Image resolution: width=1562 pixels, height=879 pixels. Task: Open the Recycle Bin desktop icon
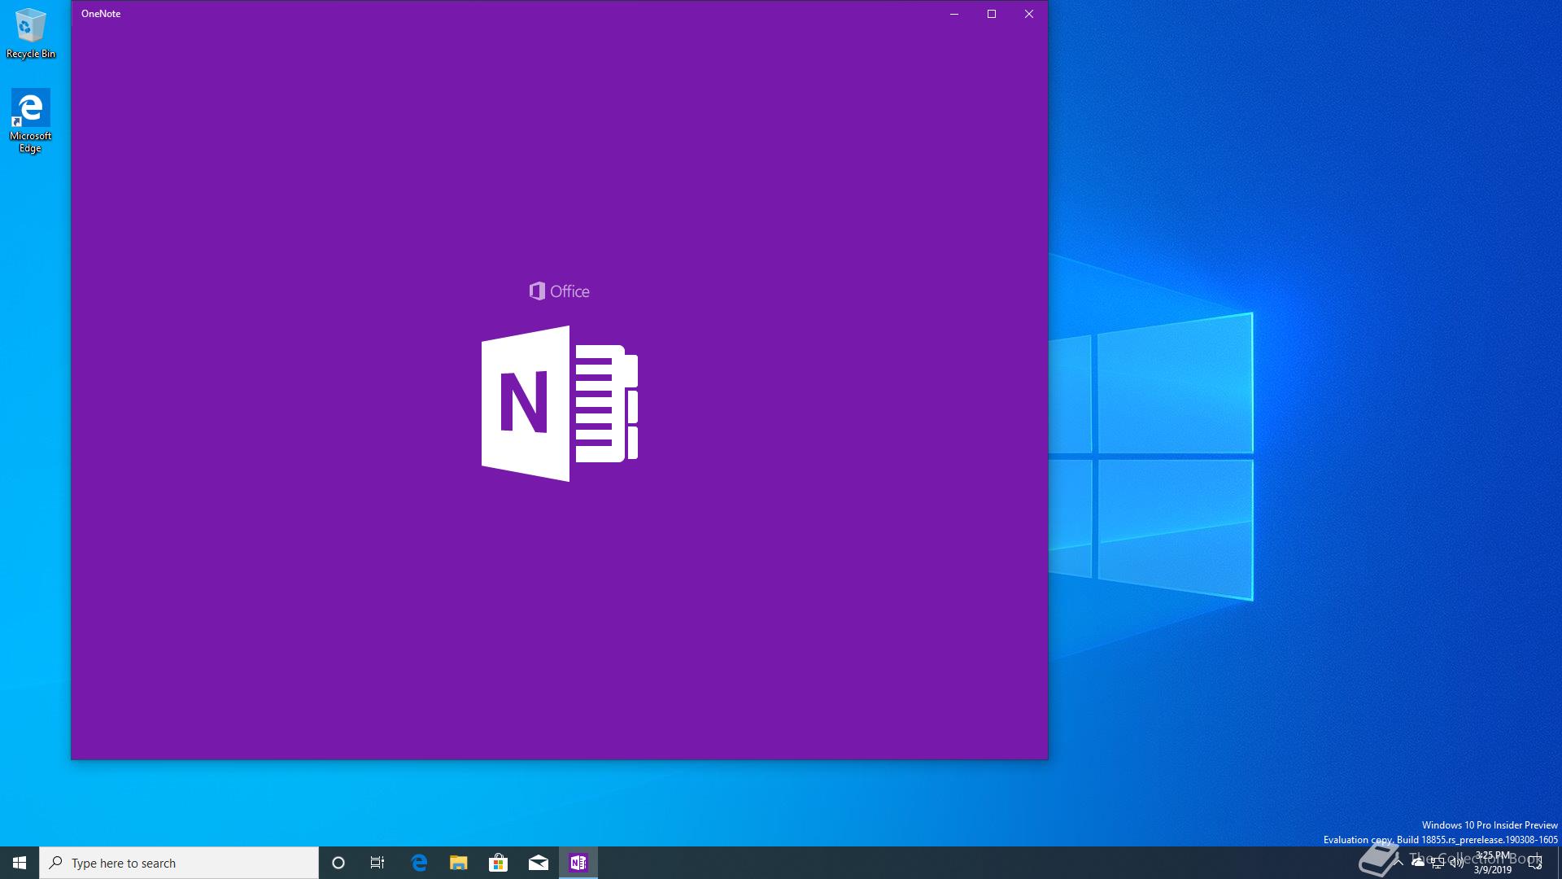click(x=31, y=33)
